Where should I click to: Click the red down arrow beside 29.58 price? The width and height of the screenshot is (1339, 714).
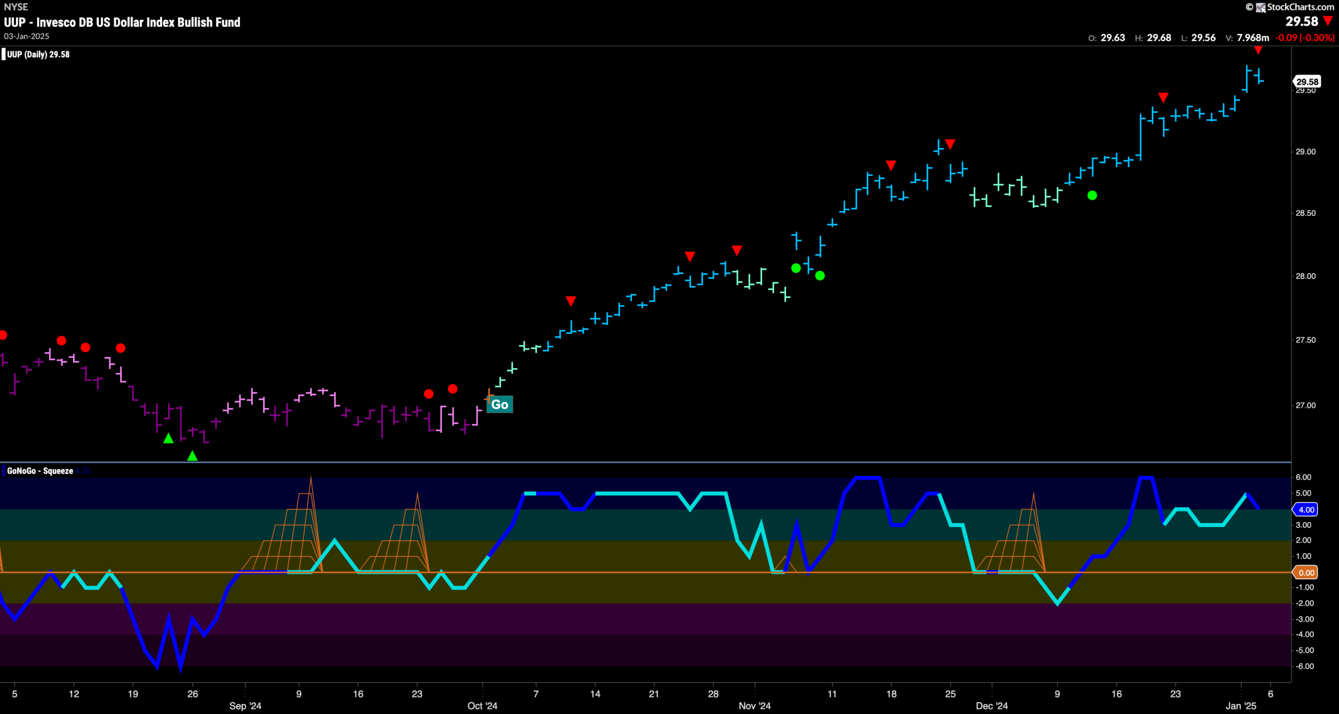click(x=1327, y=21)
